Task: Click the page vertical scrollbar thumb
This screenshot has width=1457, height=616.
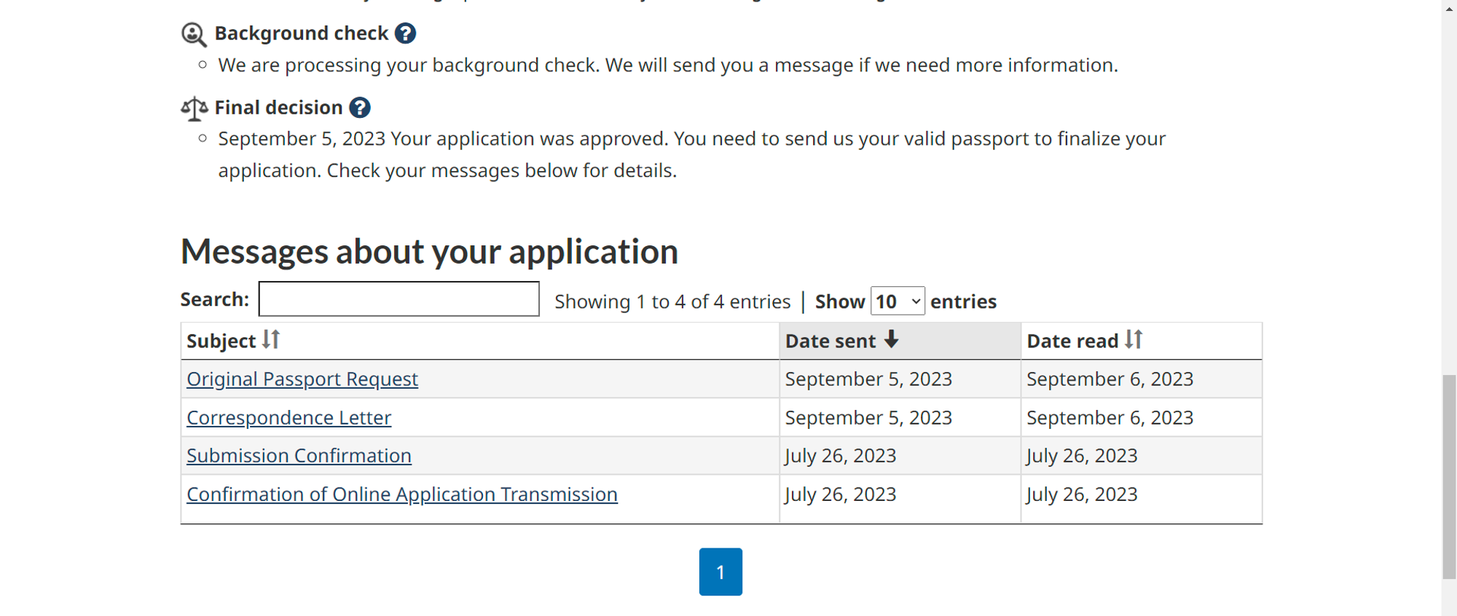Action: pos(1449,477)
